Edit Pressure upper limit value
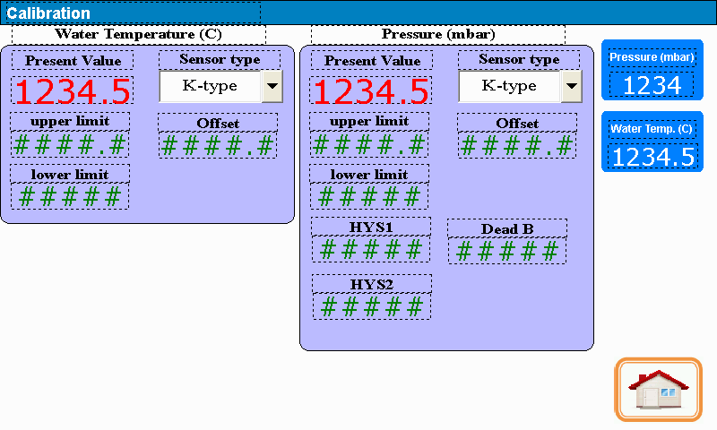 pyautogui.click(x=369, y=145)
